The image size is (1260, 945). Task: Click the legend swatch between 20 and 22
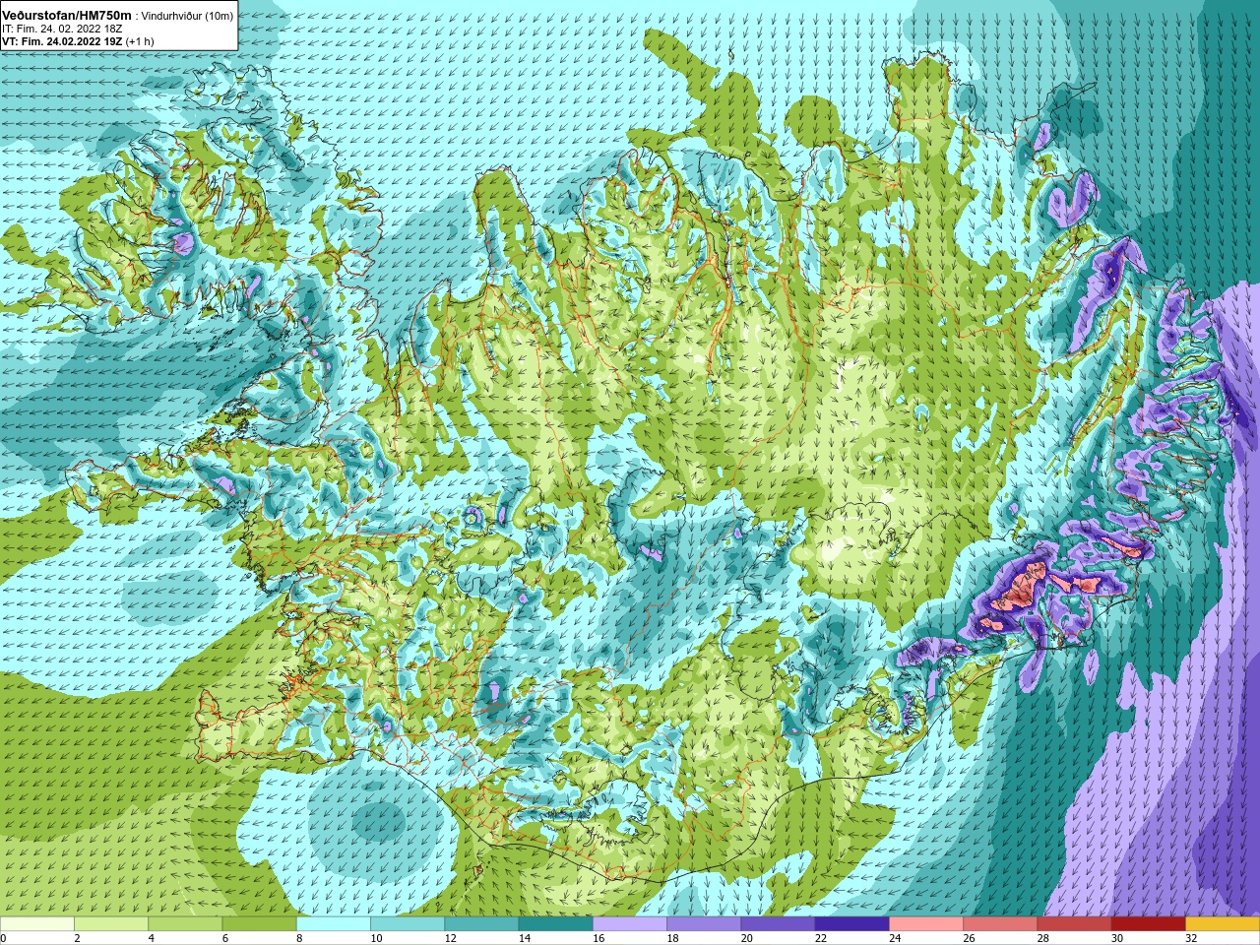[778, 923]
